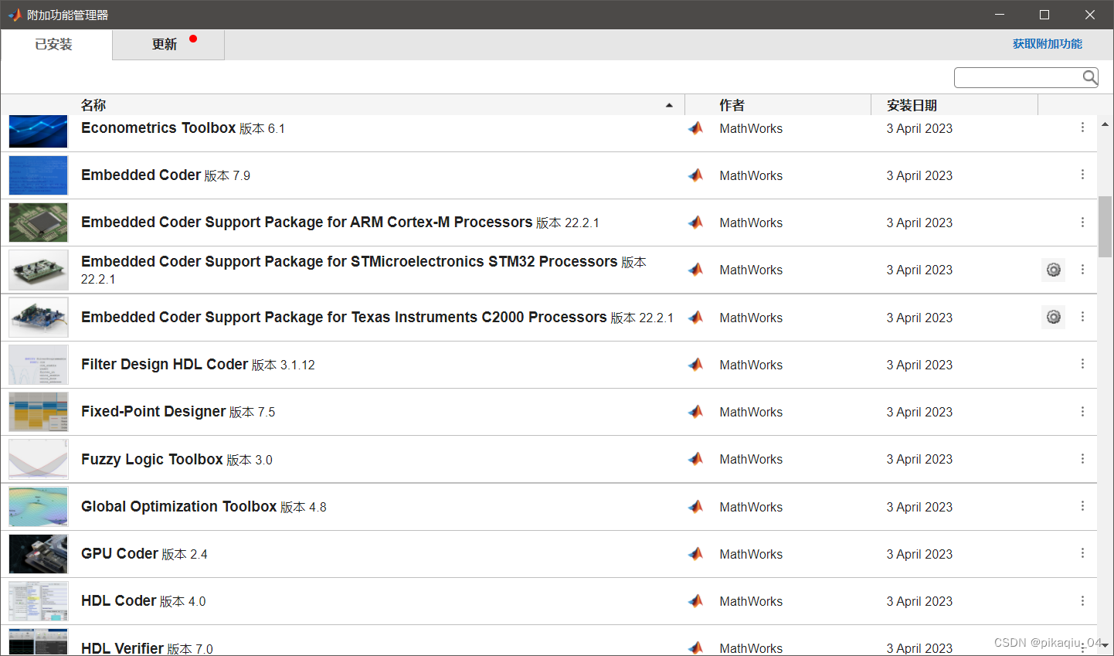Click Global Optimization Toolbox thumbnail
The width and height of the screenshot is (1114, 656).
coord(39,507)
